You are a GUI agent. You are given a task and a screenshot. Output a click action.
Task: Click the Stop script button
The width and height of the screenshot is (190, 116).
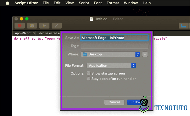tap(32, 26)
